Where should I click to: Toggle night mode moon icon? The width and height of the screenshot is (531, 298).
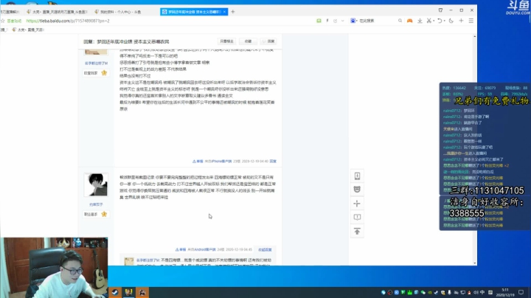click(451, 21)
